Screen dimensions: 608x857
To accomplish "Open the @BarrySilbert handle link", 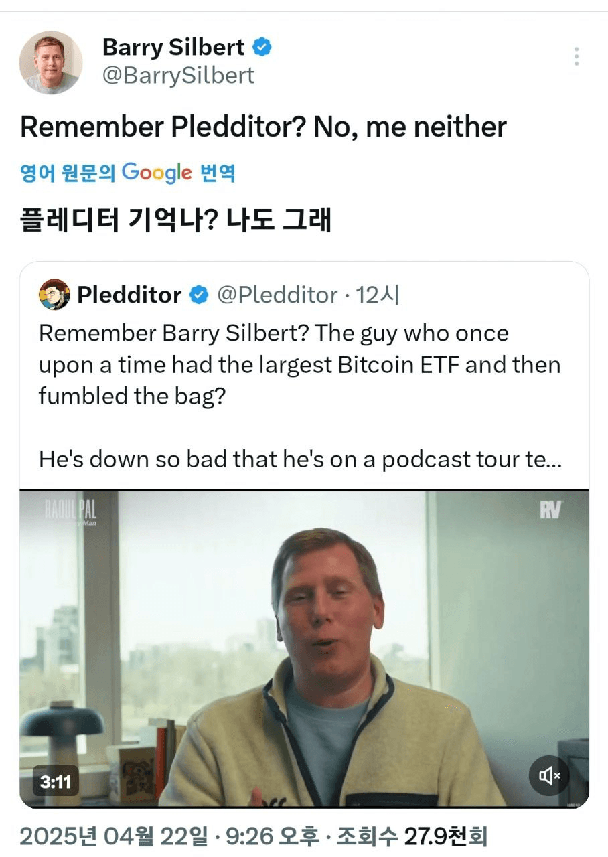I will pos(178,76).
